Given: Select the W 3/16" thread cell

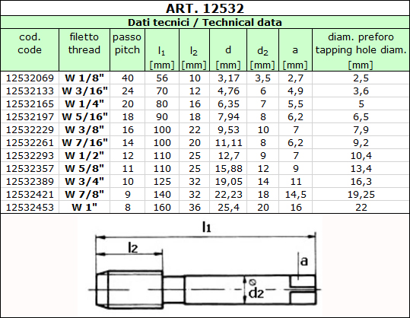Looking at the screenshot, I should click(84, 91).
